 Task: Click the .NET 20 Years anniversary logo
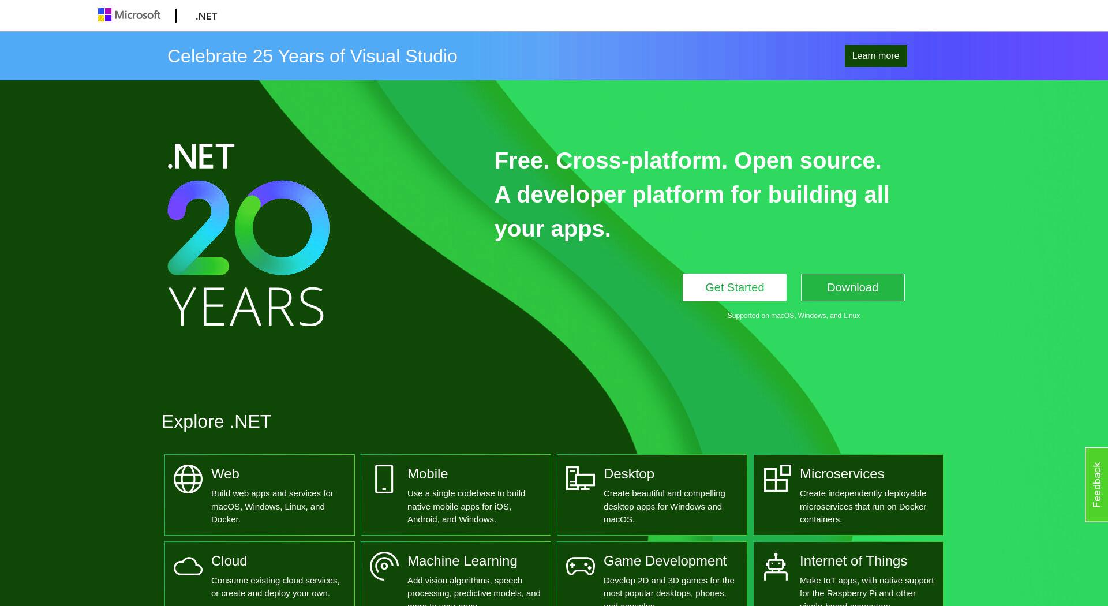[248, 234]
